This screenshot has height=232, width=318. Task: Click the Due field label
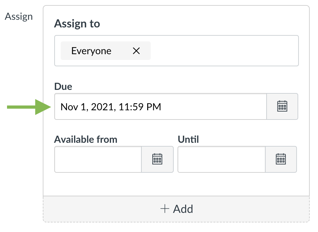[63, 86]
